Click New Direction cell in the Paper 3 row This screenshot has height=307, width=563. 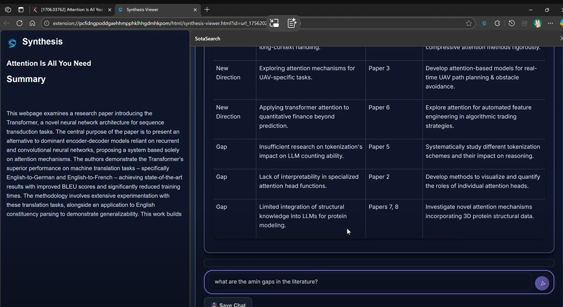[234, 80]
